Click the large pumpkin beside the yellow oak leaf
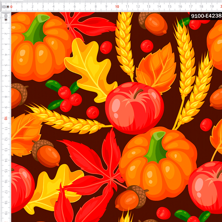The image size is (222, 222). click(39, 48)
